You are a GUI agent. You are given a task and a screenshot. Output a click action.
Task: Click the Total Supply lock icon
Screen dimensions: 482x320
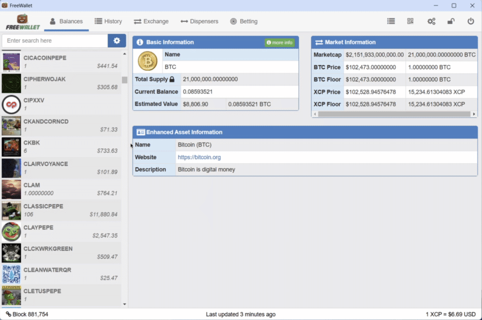coord(172,80)
